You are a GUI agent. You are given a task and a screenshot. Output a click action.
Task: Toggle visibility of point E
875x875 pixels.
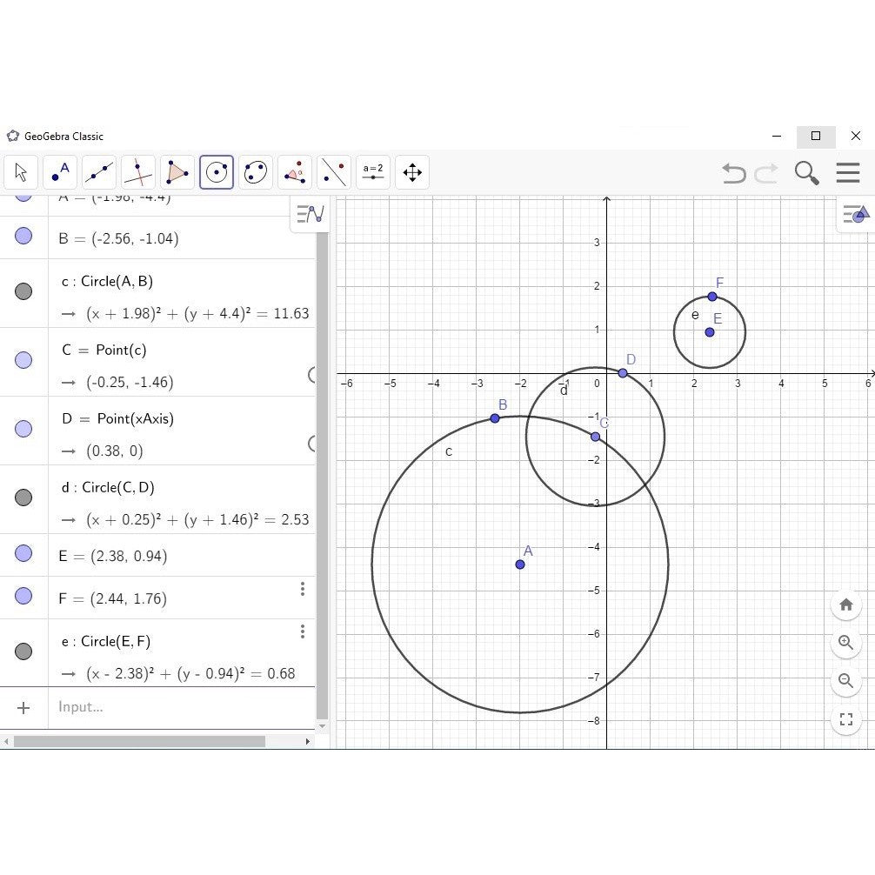tap(23, 555)
